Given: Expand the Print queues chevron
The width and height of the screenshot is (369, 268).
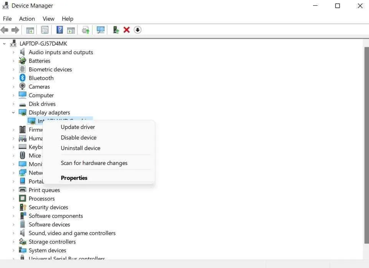Looking at the screenshot, I should point(13,190).
